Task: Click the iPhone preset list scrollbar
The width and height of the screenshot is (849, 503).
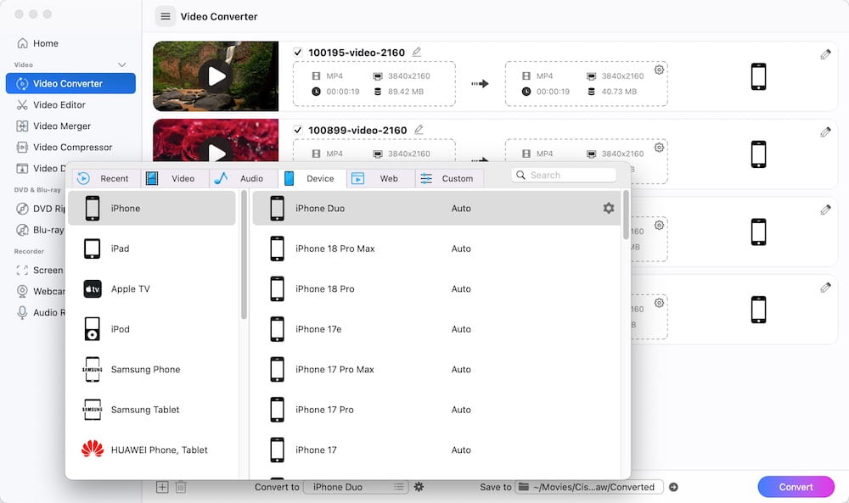Action: [x=626, y=215]
